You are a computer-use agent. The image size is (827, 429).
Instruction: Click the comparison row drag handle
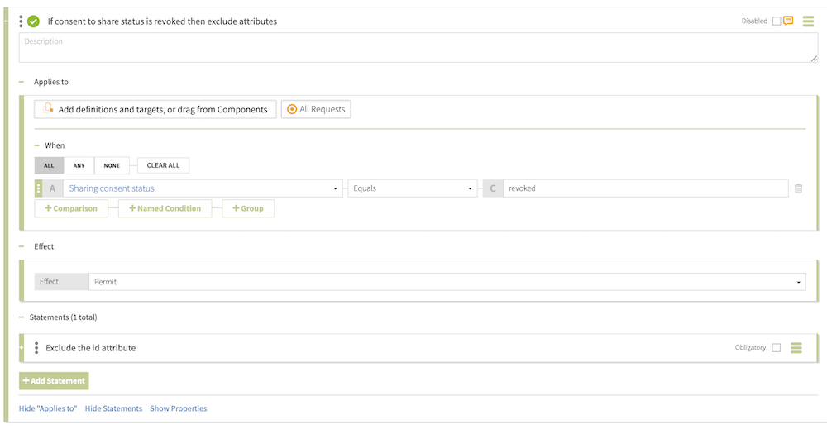[38, 188]
